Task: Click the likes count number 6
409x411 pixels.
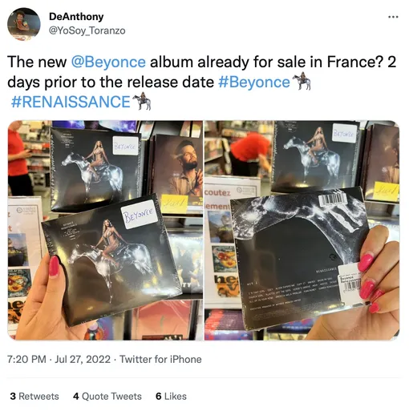Action: 159,397
